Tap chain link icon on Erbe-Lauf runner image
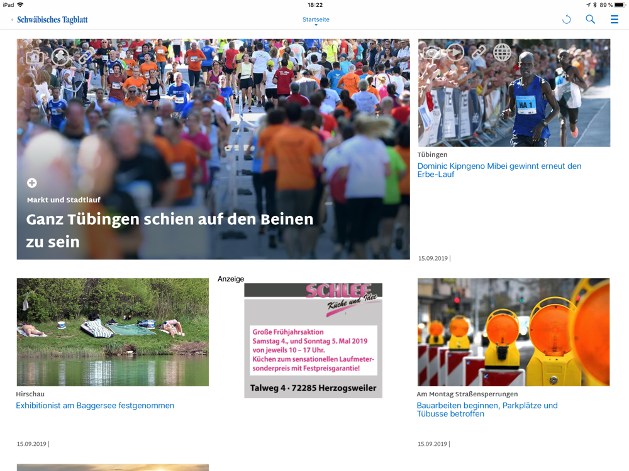Image resolution: width=629 pixels, height=471 pixels. (x=478, y=52)
